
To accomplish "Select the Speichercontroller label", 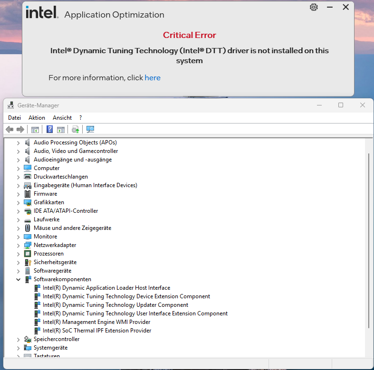I will coord(56,339).
